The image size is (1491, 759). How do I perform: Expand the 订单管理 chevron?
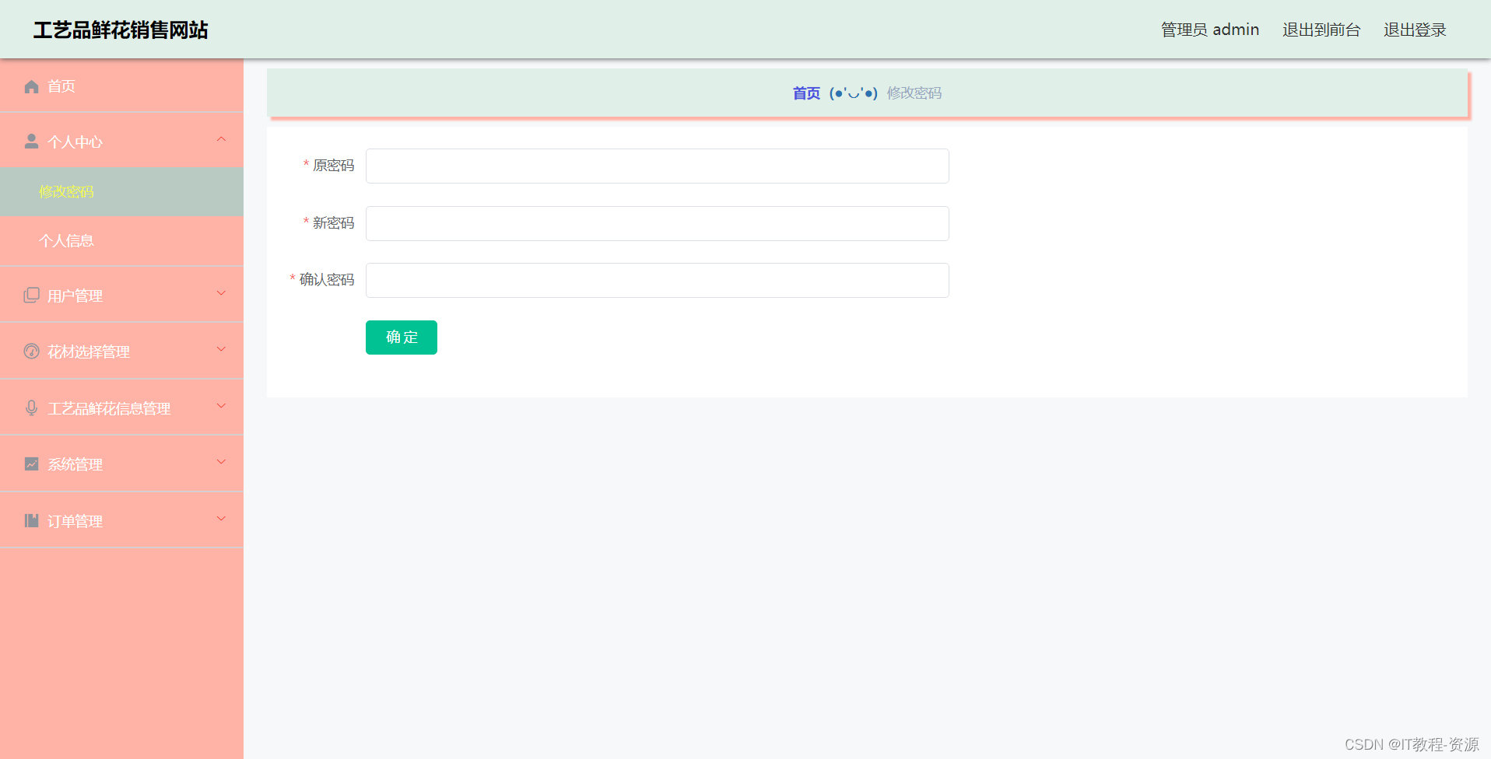coord(221,519)
